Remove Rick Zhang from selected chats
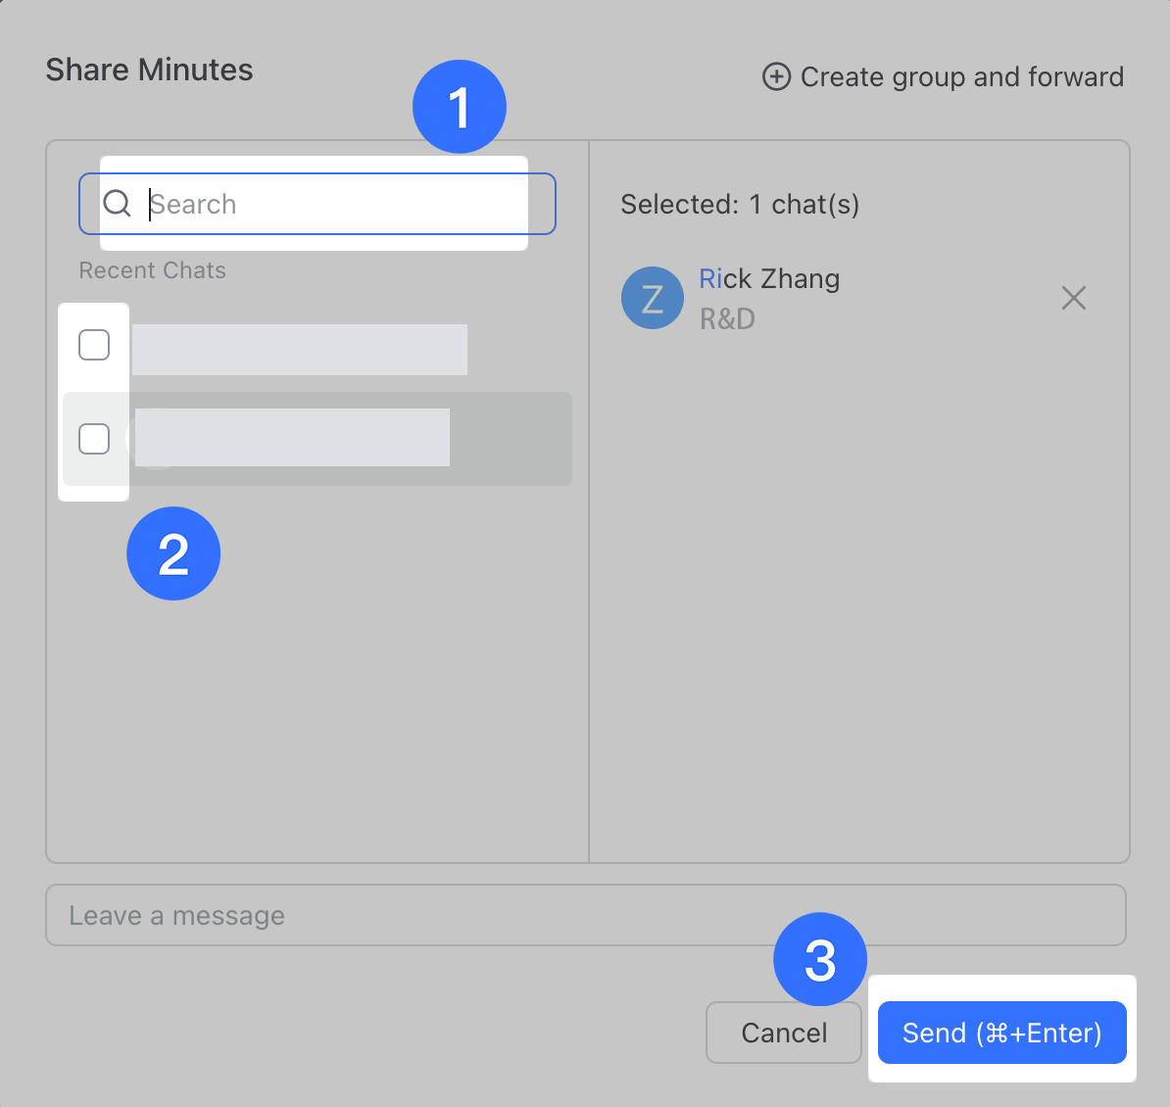The height and width of the screenshot is (1107, 1170). coord(1074,298)
